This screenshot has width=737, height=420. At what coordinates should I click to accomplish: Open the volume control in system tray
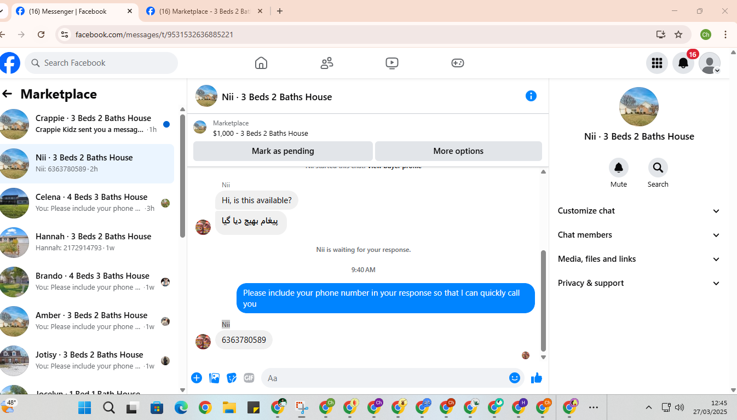[x=680, y=407]
